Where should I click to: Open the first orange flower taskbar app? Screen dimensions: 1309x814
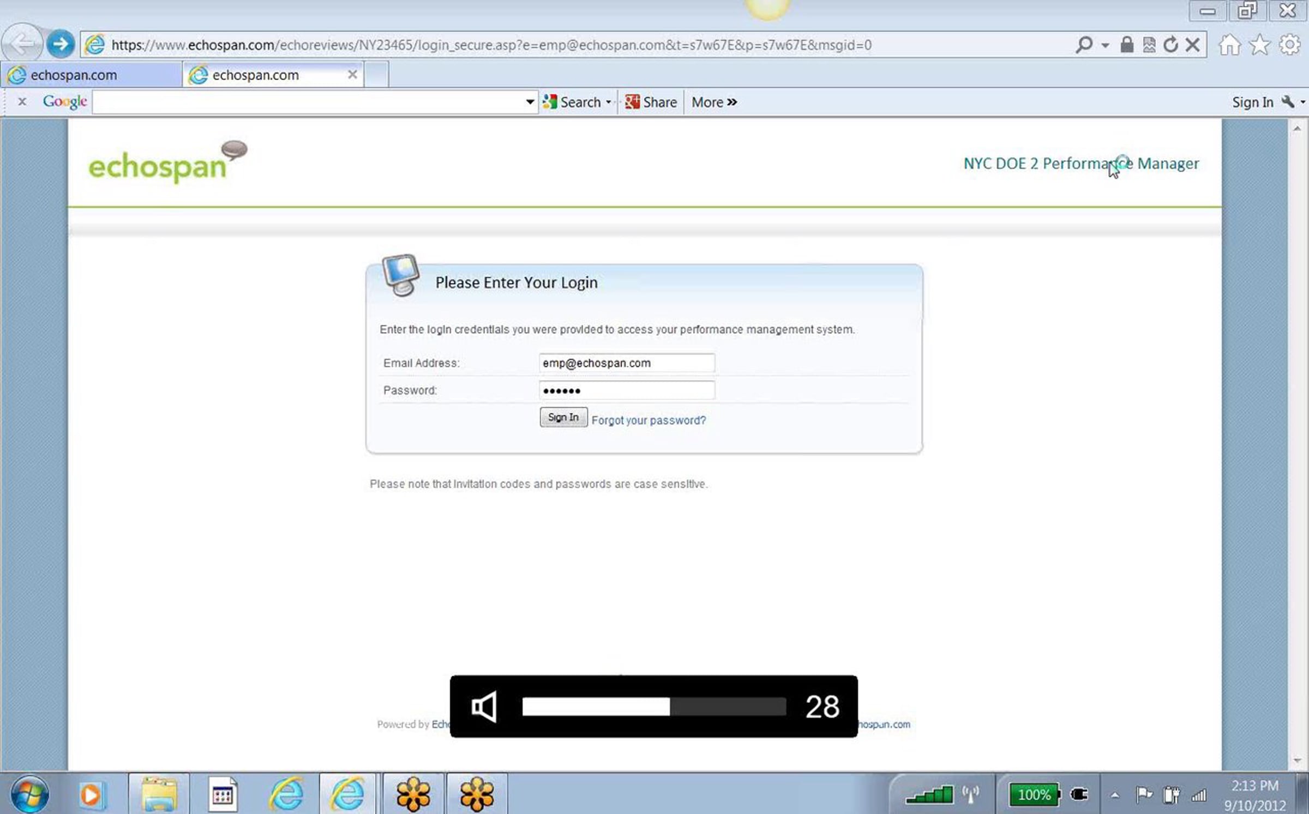click(413, 794)
